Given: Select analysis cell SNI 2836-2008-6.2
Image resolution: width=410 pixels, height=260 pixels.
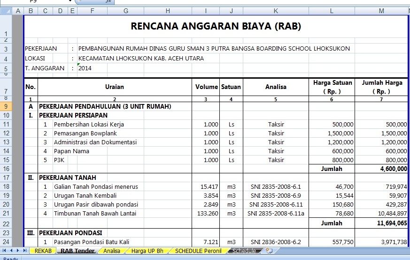Looking at the screenshot, I should click(x=276, y=242).
